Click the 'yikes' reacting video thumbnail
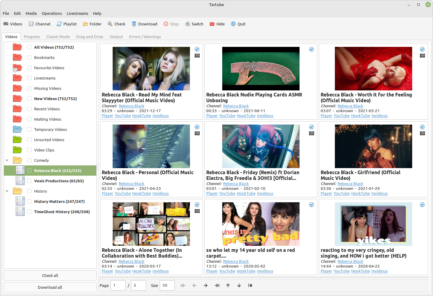 (374, 224)
